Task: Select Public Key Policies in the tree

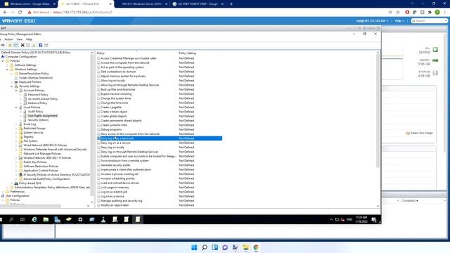Action: tap(35, 162)
